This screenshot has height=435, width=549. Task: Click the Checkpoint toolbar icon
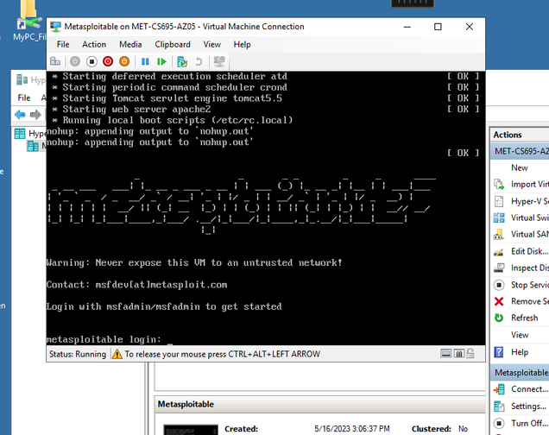pos(182,61)
